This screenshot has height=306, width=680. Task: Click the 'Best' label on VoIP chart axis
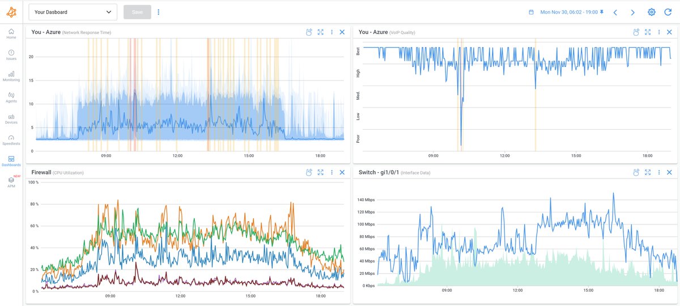(x=358, y=51)
